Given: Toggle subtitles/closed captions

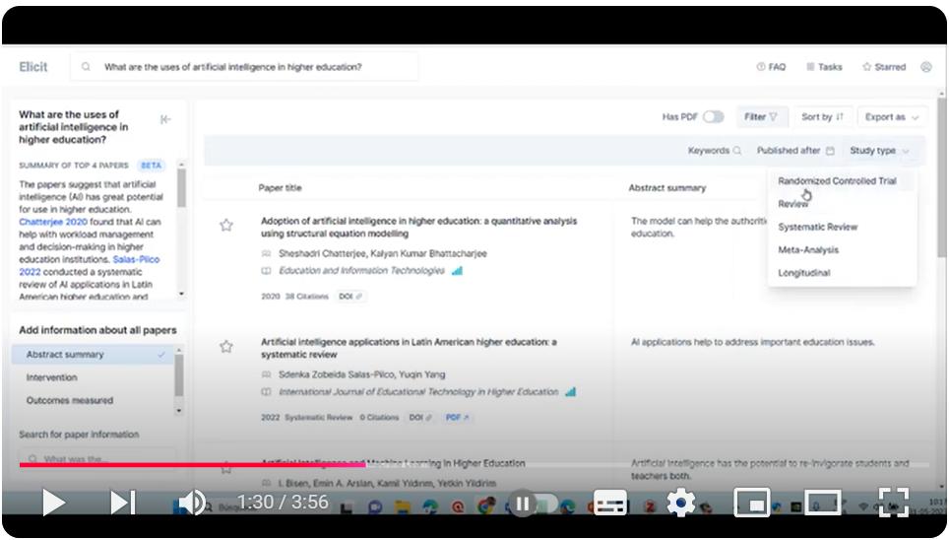Looking at the screenshot, I should (x=610, y=503).
